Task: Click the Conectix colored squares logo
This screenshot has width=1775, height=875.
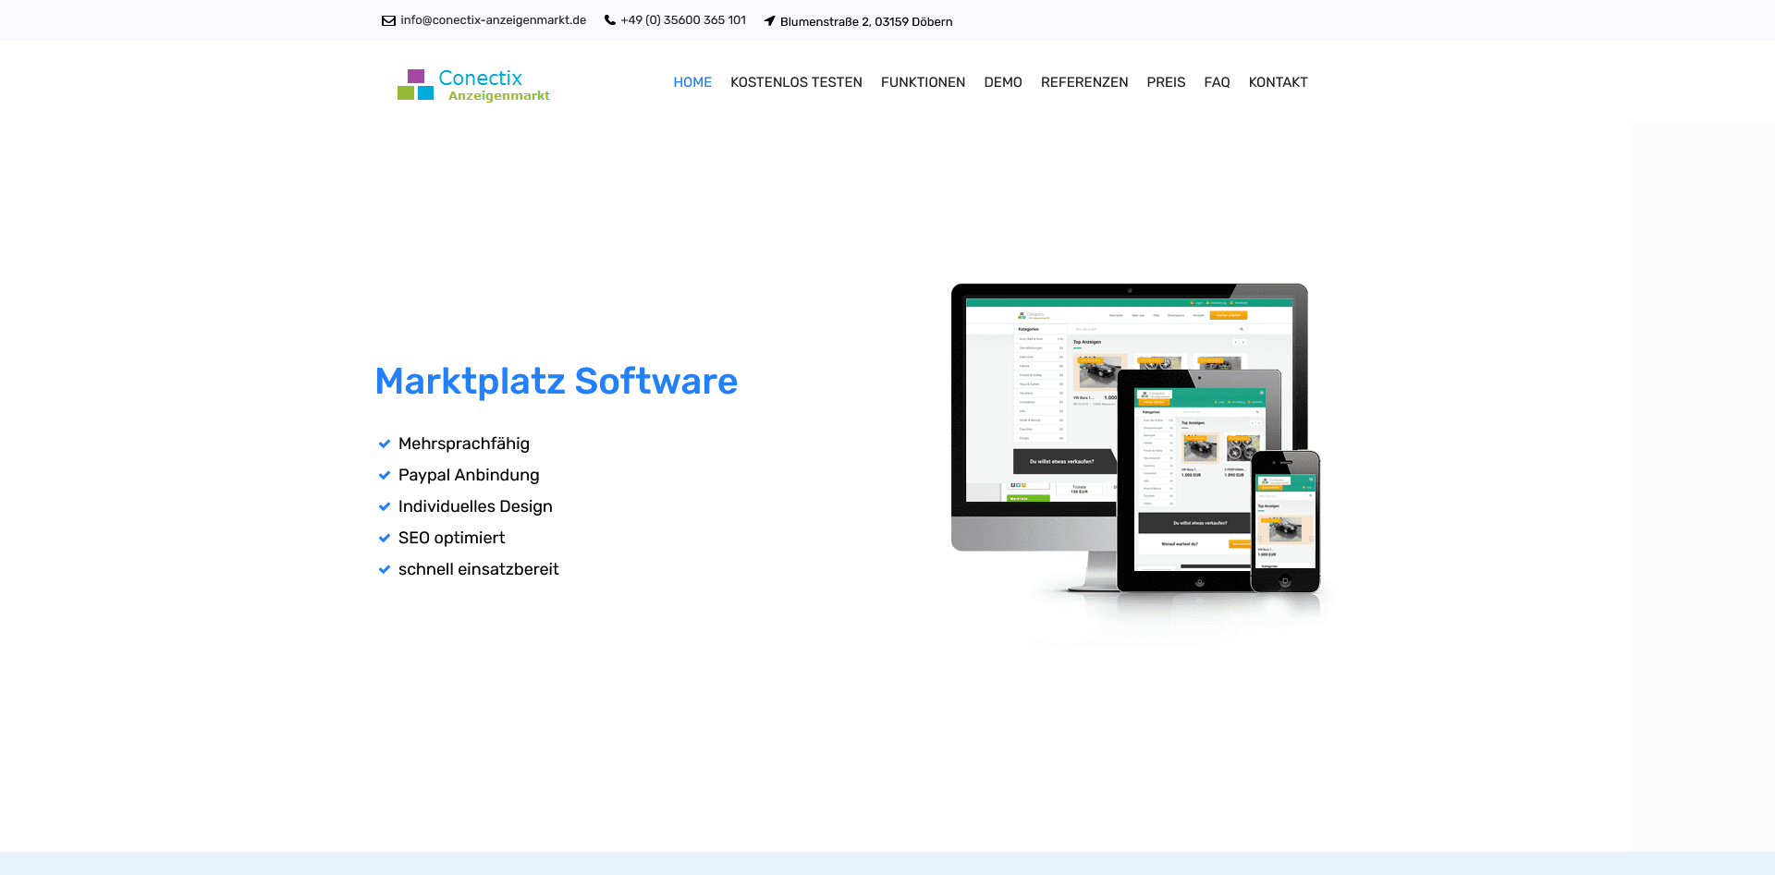Action: point(416,85)
